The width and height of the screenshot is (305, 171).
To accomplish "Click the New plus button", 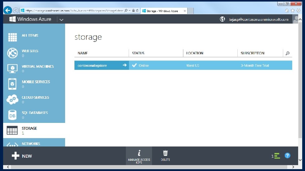I will pyautogui.click(x=22, y=156).
